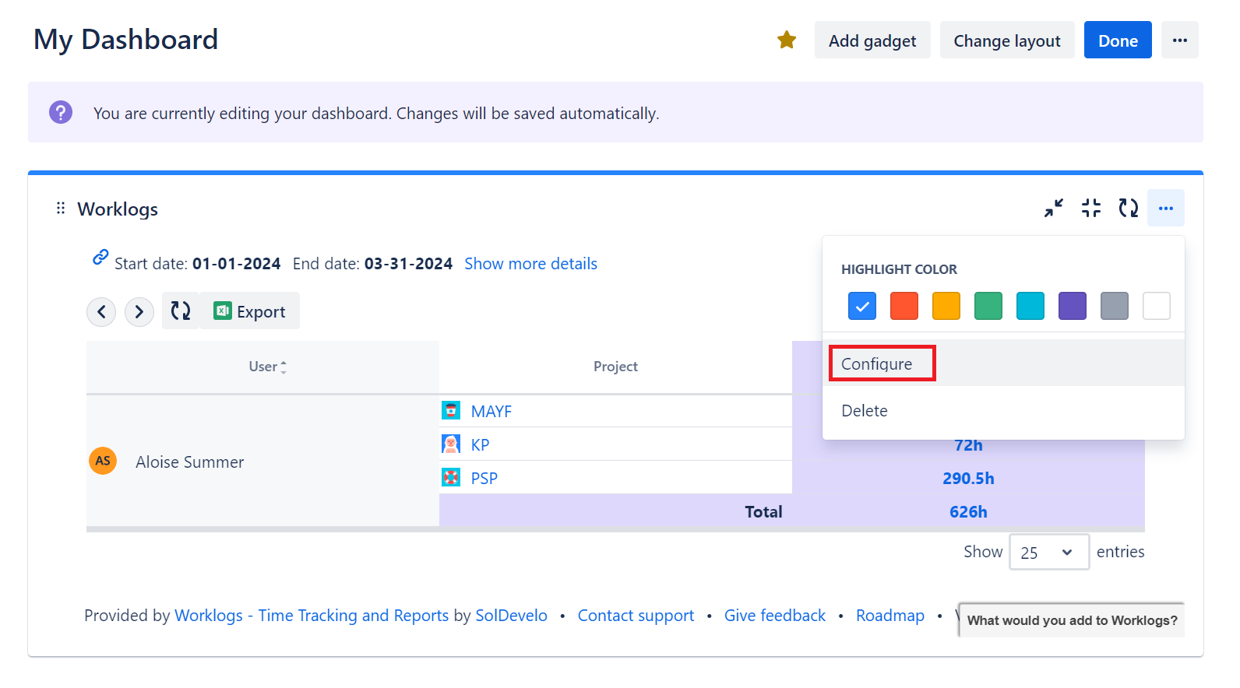Sort table by User column
Screen dimensions: 1240x688
coord(268,367)
